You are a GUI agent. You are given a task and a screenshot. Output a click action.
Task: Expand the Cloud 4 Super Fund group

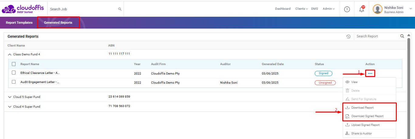tap(10, 107)
